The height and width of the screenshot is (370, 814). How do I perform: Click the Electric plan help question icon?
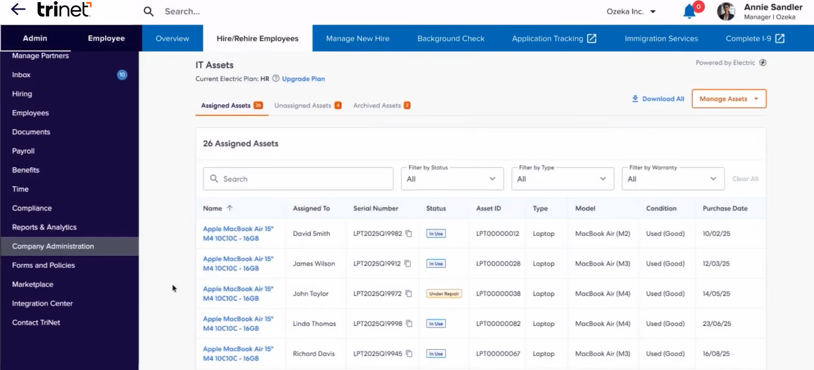pyautogui.click(x=276, y=79)
